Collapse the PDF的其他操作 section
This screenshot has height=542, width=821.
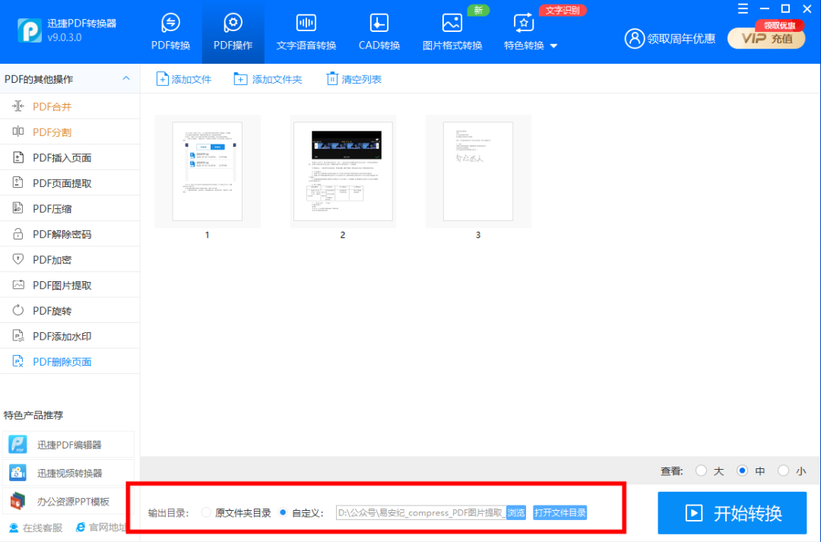pyautogui.click(x=126, y=78)
